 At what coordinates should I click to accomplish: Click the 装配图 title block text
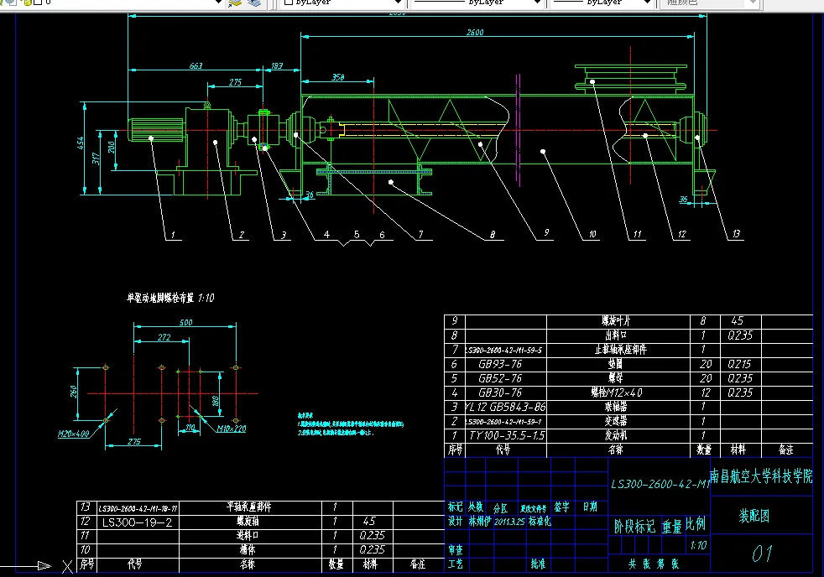pyautogui.click(x=754, y=516)
